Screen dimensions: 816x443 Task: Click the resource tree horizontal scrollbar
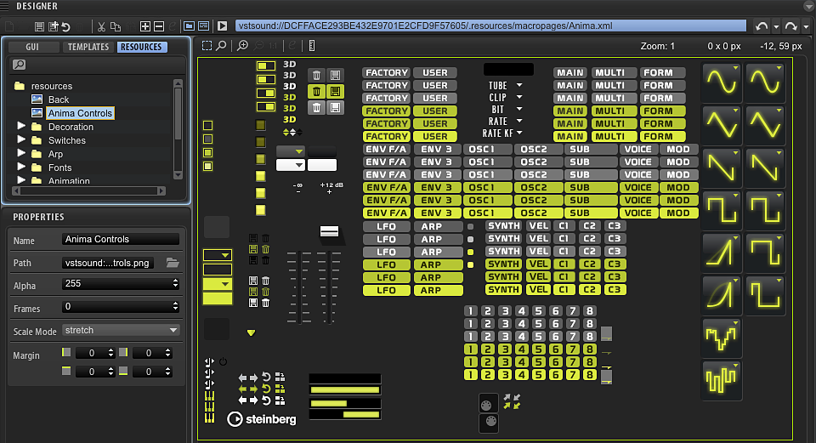coord(88,191)
